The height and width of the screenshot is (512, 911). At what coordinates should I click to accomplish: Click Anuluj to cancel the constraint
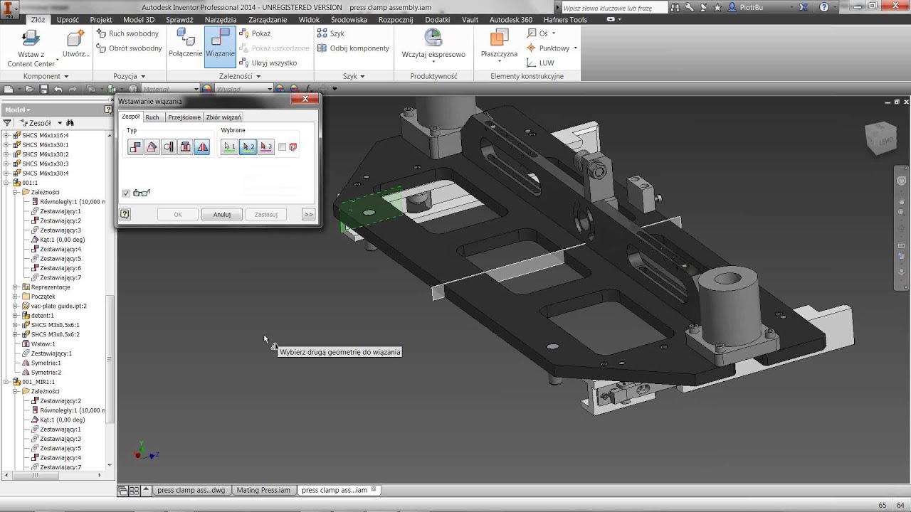click(222, 214)
